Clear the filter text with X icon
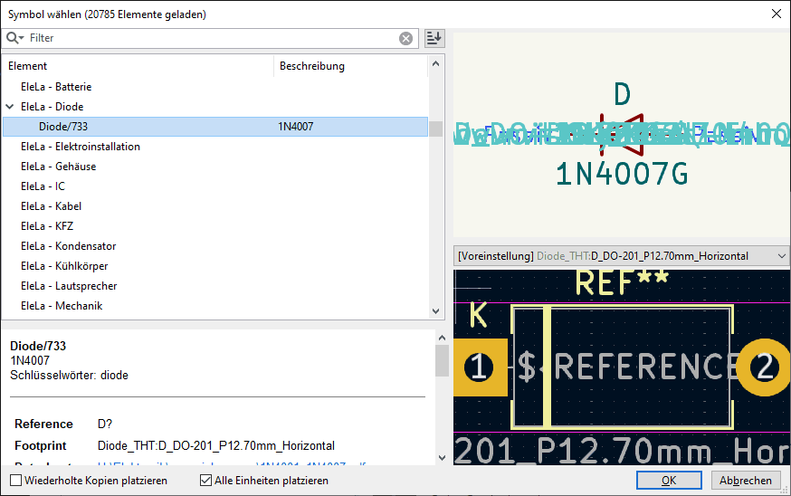791x496 pixels. click(x=406, y=38)
